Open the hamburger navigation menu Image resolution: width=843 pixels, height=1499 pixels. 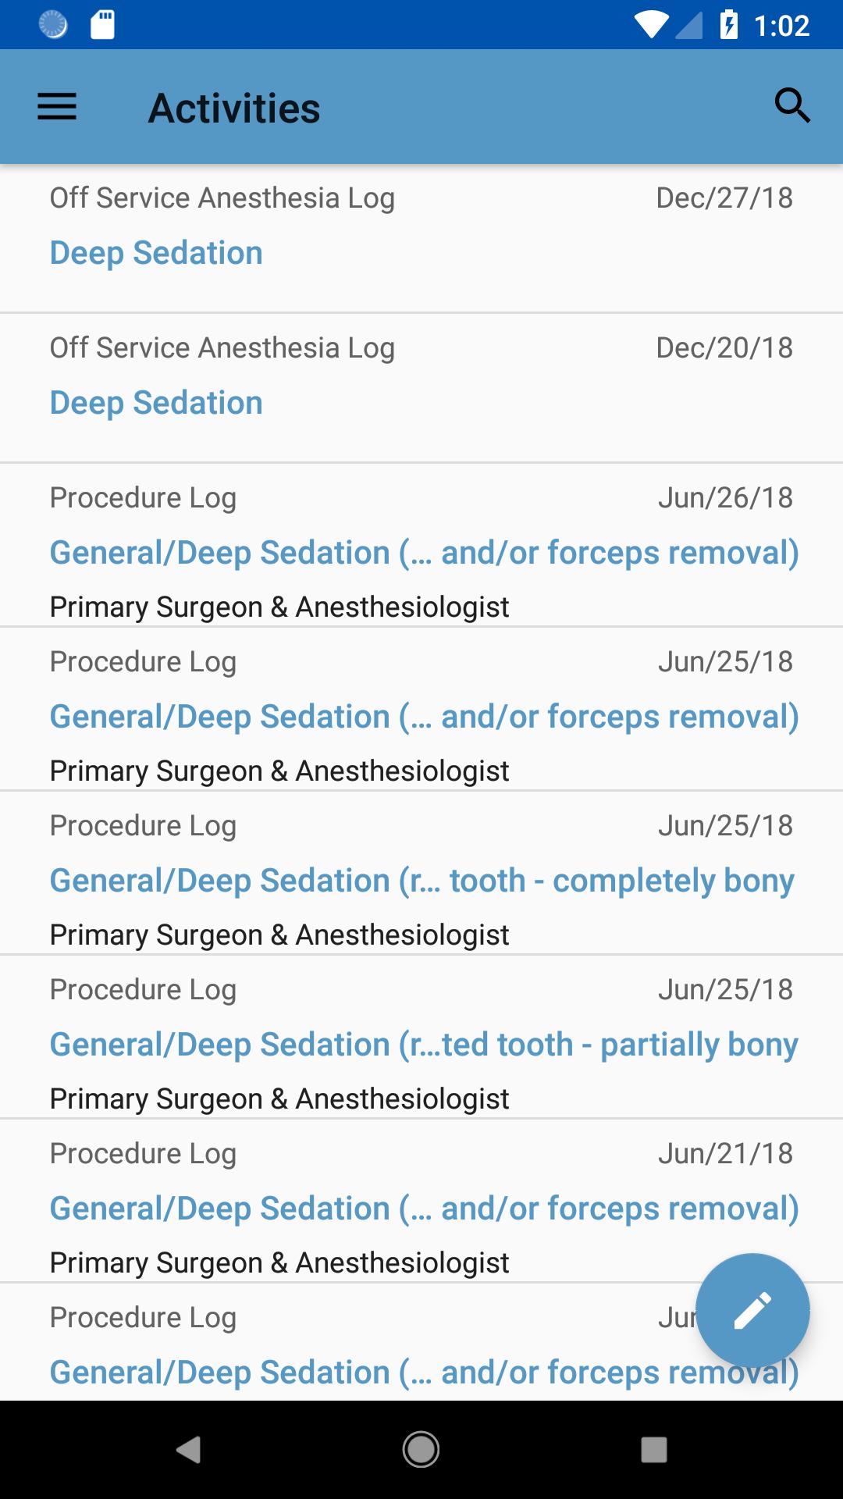click(57, 107)
